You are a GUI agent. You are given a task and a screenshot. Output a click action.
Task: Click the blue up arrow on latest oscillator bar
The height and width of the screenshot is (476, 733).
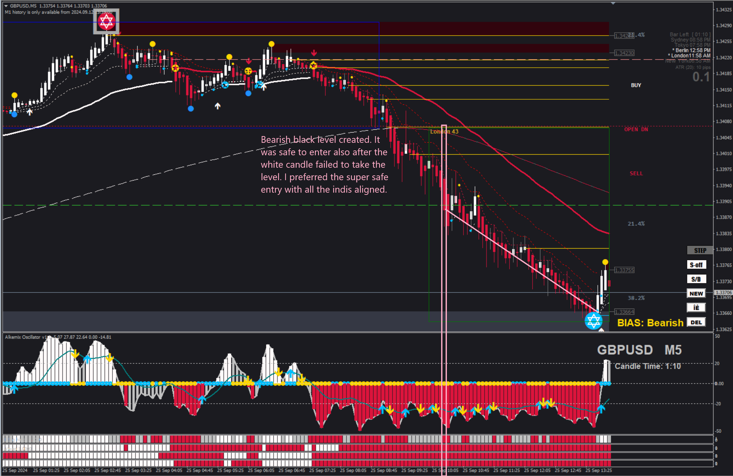(x=601, y=408)
